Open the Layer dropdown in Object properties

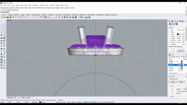pyautogui.click(x=183, y=34)
